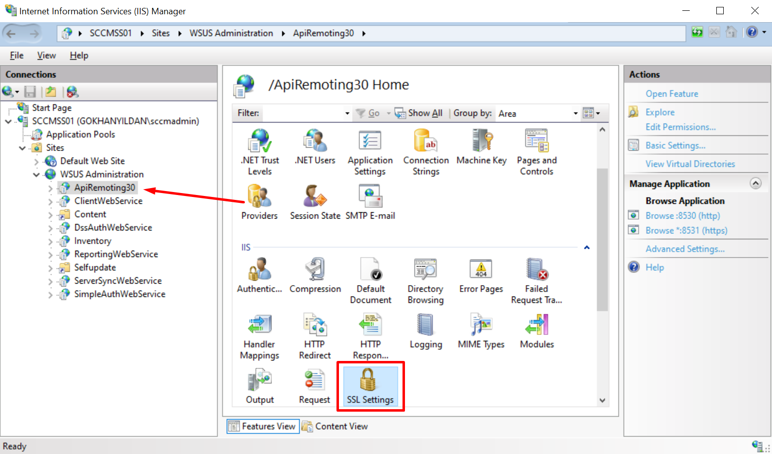
Task: Open Advanced Settings action link
Action: point(685,249)
